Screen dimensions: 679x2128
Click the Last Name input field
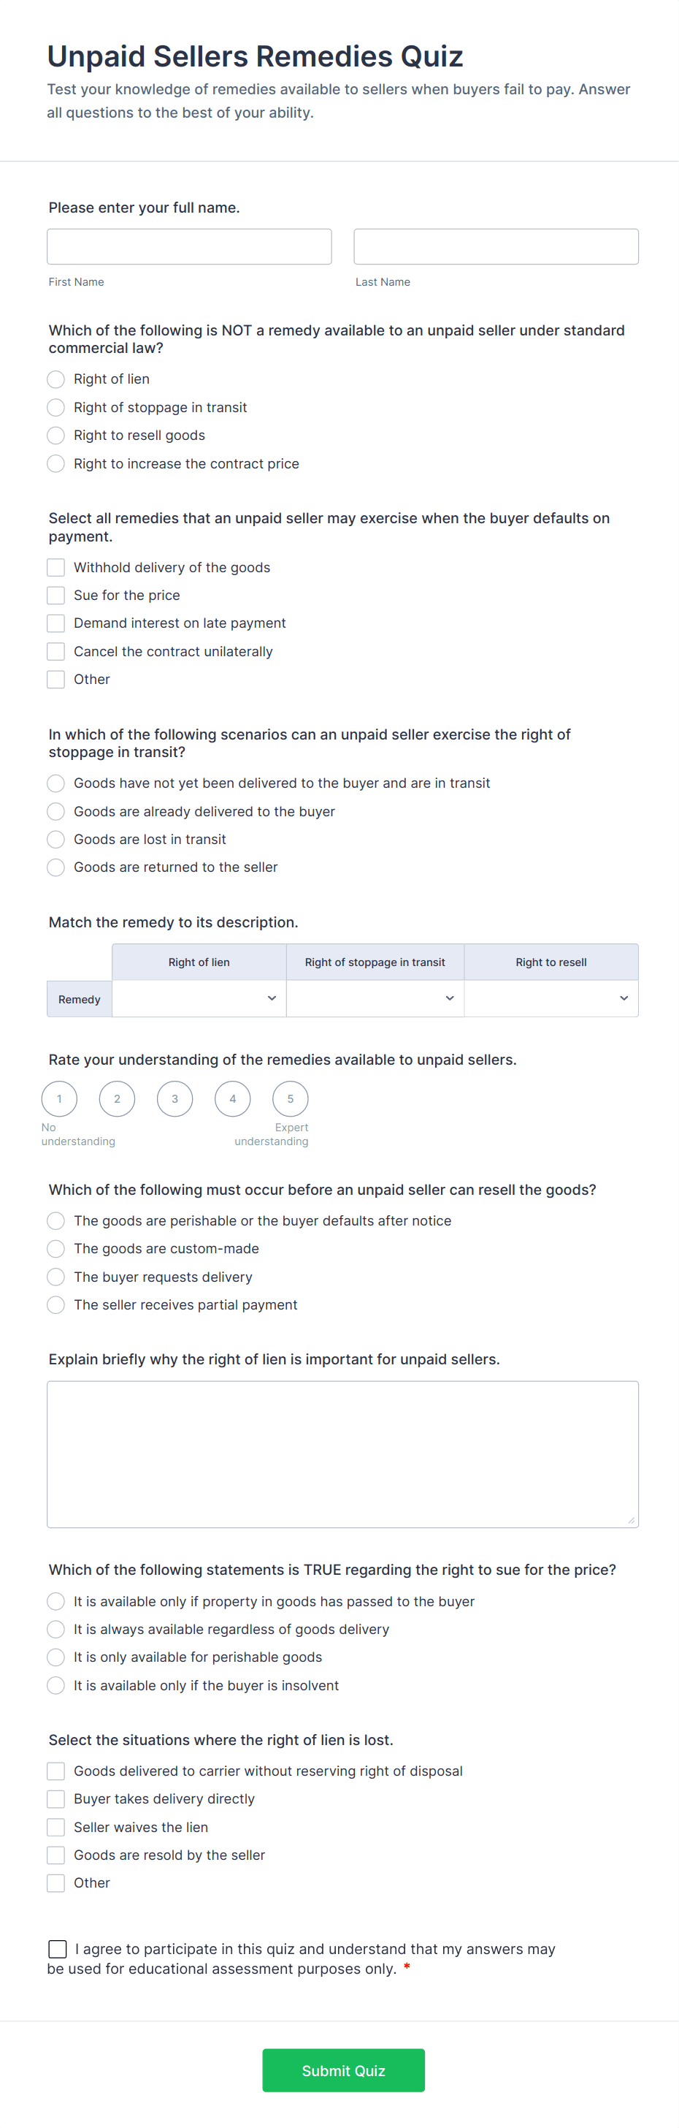point(495,247)
